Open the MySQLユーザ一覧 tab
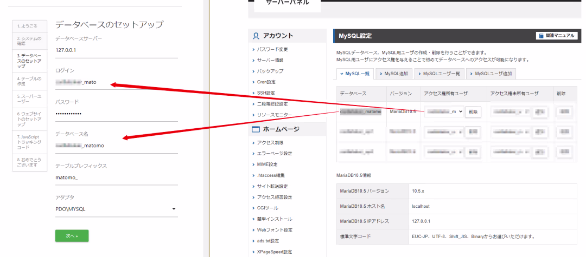Image resolution: width=586 pixels, height=257 pixels. (439, 74)
